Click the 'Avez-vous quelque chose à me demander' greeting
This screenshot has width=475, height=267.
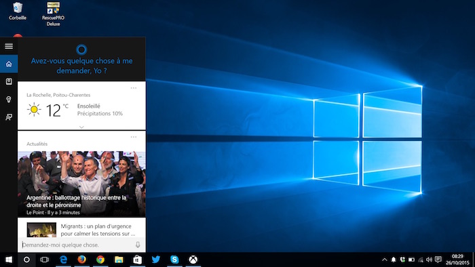[x=81, y=66]
